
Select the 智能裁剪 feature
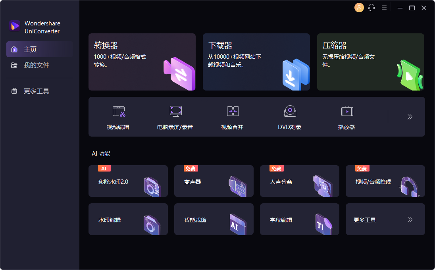[214, 219]
